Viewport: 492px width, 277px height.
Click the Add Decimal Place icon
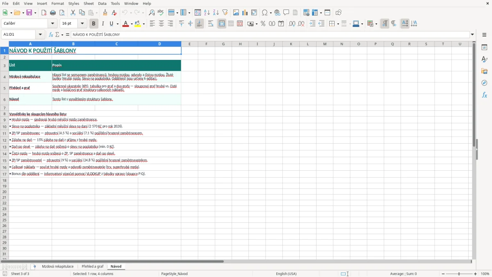292,24
